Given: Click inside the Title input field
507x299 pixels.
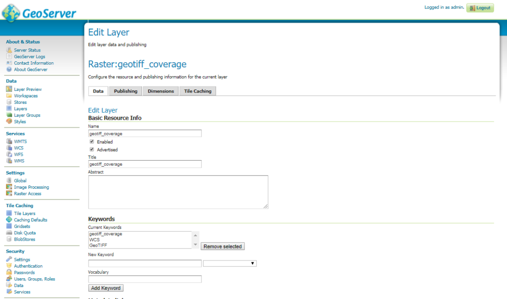Looking at the screenshot, I should point(144,164).
